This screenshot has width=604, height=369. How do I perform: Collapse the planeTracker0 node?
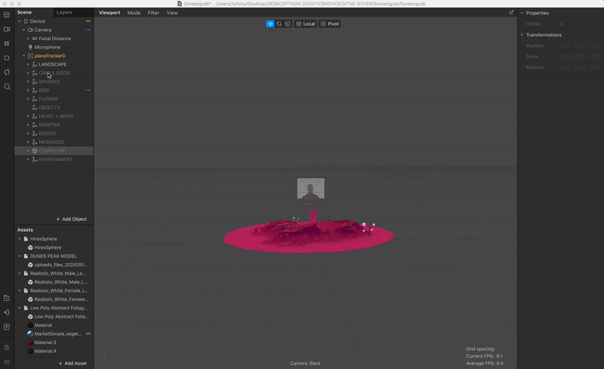coord(23,56)
